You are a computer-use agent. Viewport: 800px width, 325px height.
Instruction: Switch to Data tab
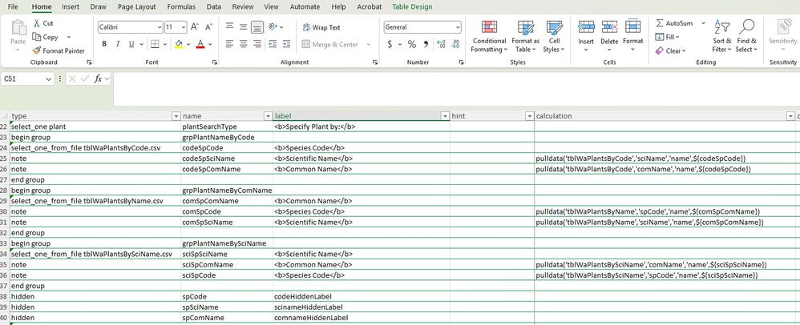(x=214, y=6)
